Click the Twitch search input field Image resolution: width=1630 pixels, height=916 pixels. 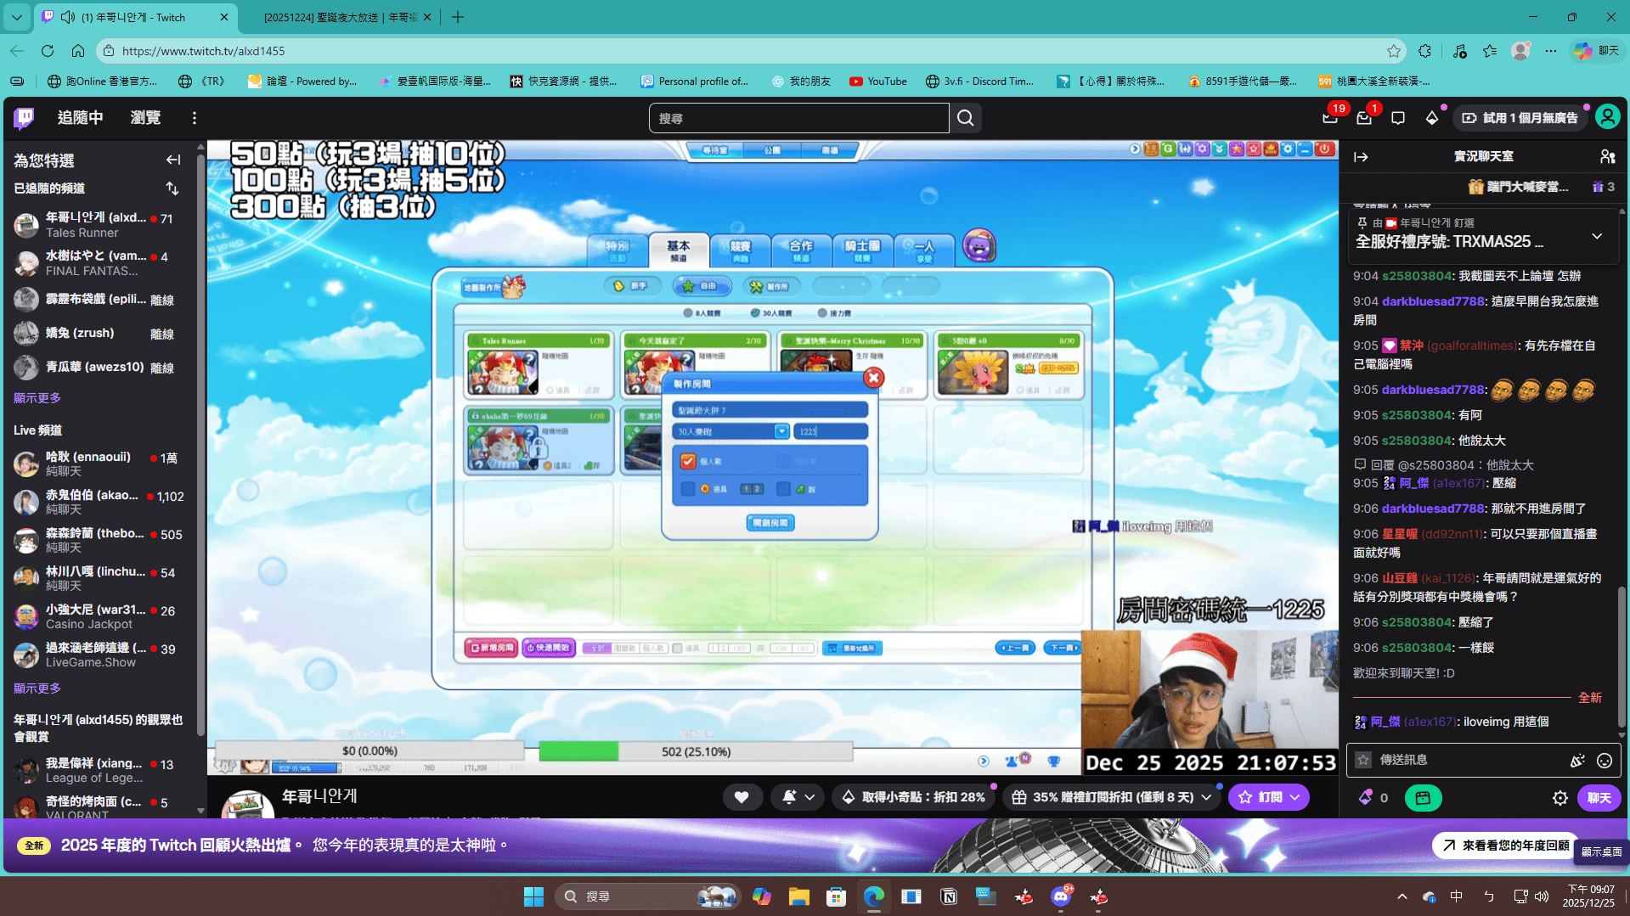click(x=798, y=118)
